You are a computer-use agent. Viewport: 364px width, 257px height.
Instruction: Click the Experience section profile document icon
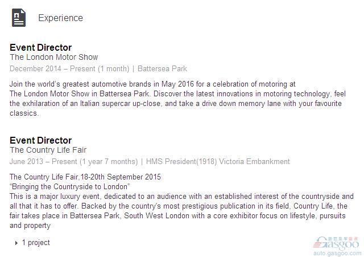(x=19, y=18)
